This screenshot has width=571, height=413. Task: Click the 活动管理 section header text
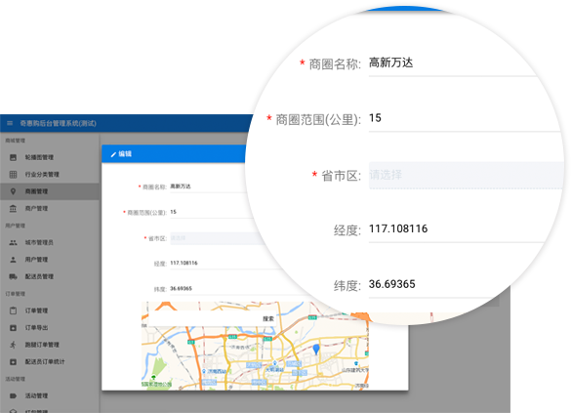point(16,379)
